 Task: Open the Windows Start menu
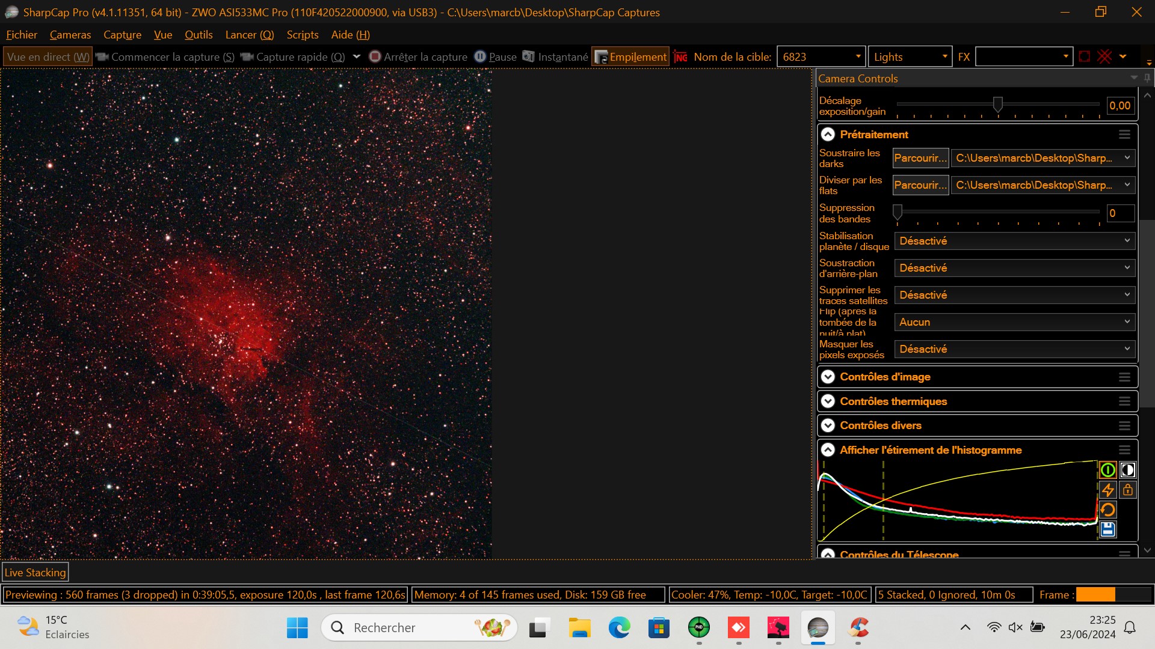point(297,628)
